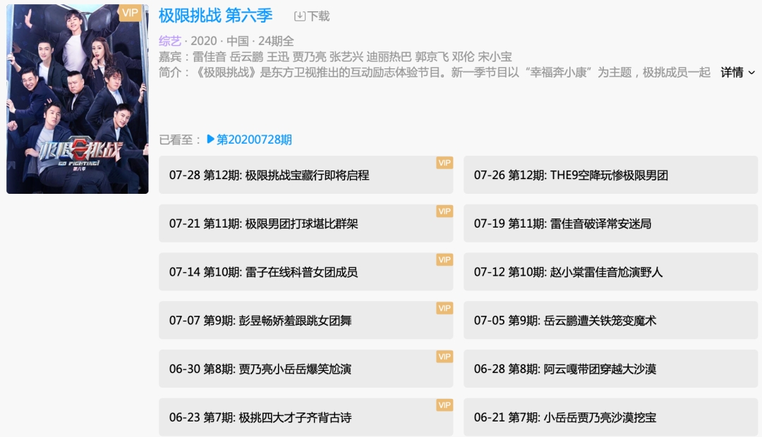Click guest name 岳云鹏
Screen dimensions: 762x437
pyautogui.click(x=246, y=57)
